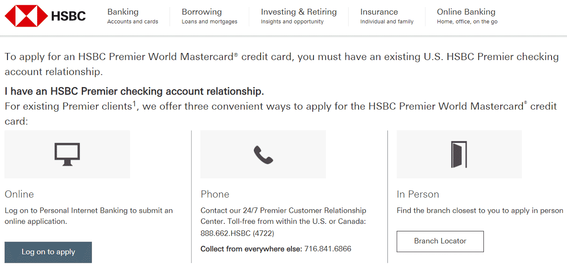Open the Branch Locator
Screen dimensions: 567x268
(x=440, y=242)
